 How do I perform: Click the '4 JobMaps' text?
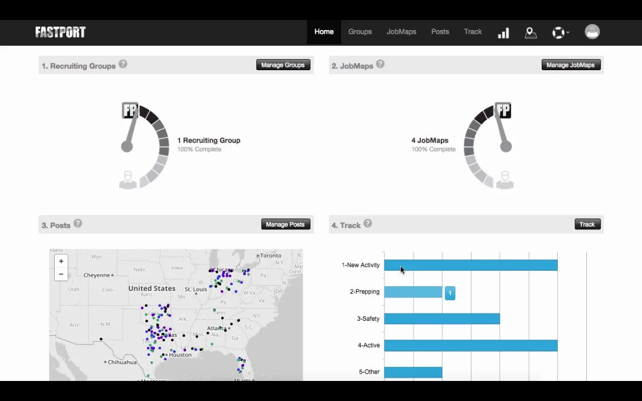(430, 140)
